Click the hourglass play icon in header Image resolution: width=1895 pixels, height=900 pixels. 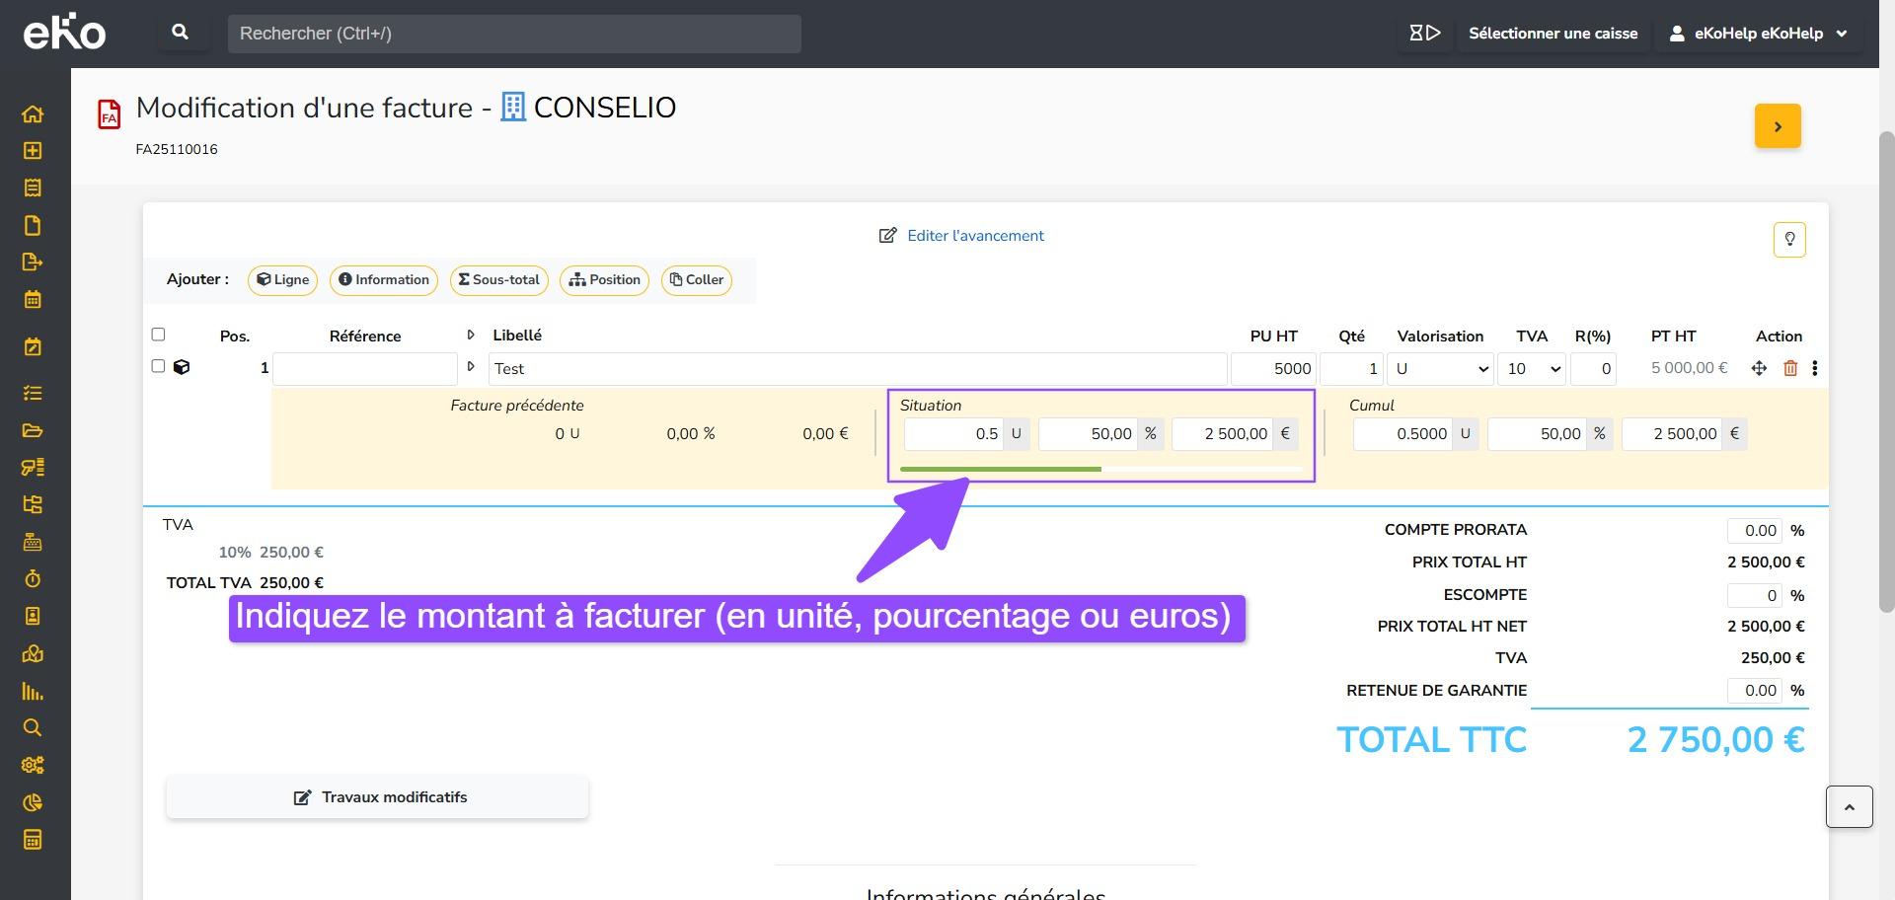(x=1424, y=33)
